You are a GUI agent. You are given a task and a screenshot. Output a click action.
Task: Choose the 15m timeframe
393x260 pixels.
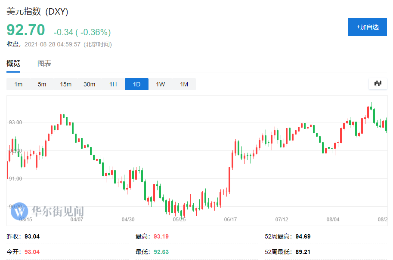(x=65, y=84)
